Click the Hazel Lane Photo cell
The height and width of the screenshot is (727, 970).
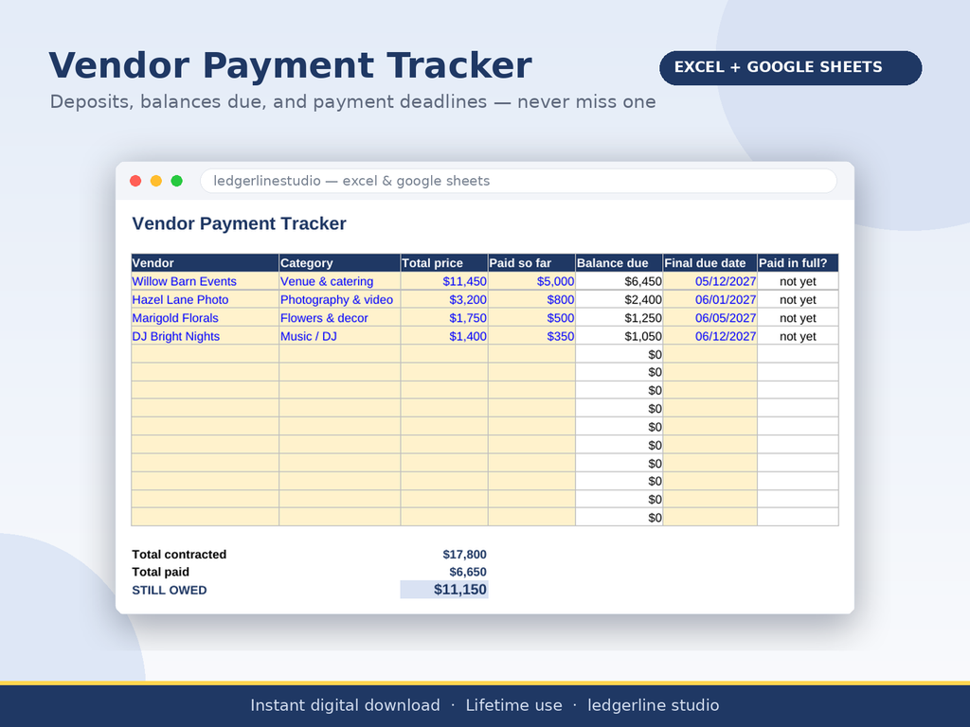[205, 299]
